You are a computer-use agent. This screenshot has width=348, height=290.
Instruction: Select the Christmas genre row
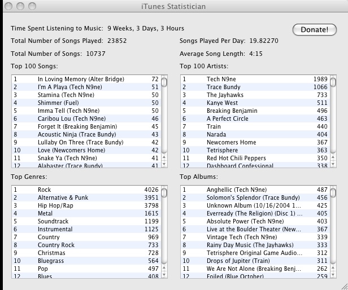86,253
